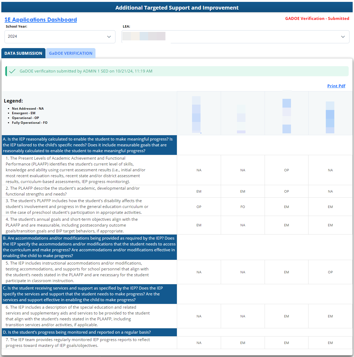The height and width of the screenshot is (357, 354).
Task: Open dropdown showing 2024 value
Action: [60, 37]
